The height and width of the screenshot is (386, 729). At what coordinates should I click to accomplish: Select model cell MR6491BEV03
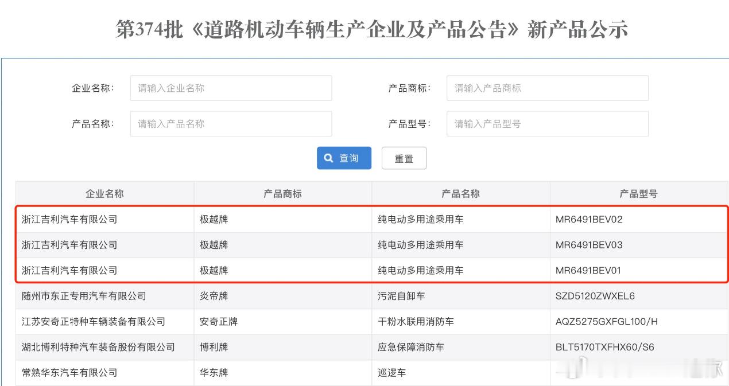tap(589, 245)
